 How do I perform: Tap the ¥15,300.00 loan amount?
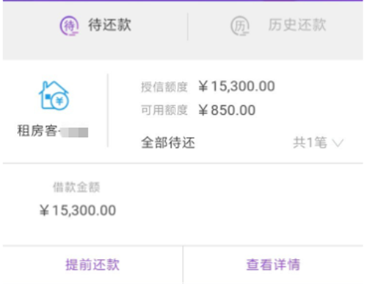point(78,210)
